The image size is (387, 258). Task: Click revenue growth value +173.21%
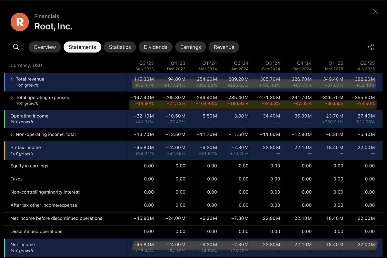(175, 85)
